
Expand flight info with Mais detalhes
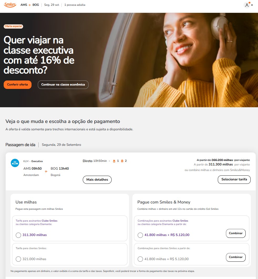97,180
